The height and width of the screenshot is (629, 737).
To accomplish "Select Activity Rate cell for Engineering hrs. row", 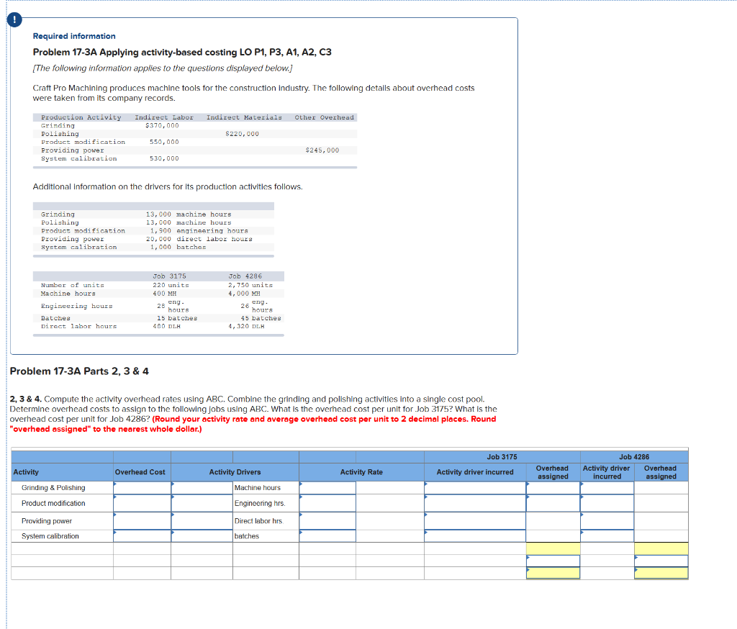I will click(327, 503).
